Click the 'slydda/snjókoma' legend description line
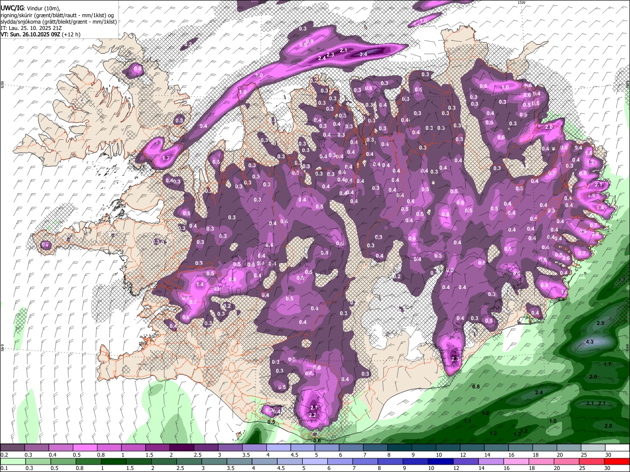The height and width of the screenshot is (472, 630). click(59, 22)
